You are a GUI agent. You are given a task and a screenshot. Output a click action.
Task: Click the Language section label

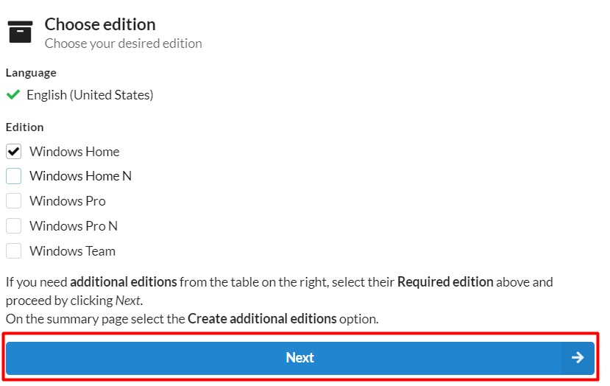[31, 73]
